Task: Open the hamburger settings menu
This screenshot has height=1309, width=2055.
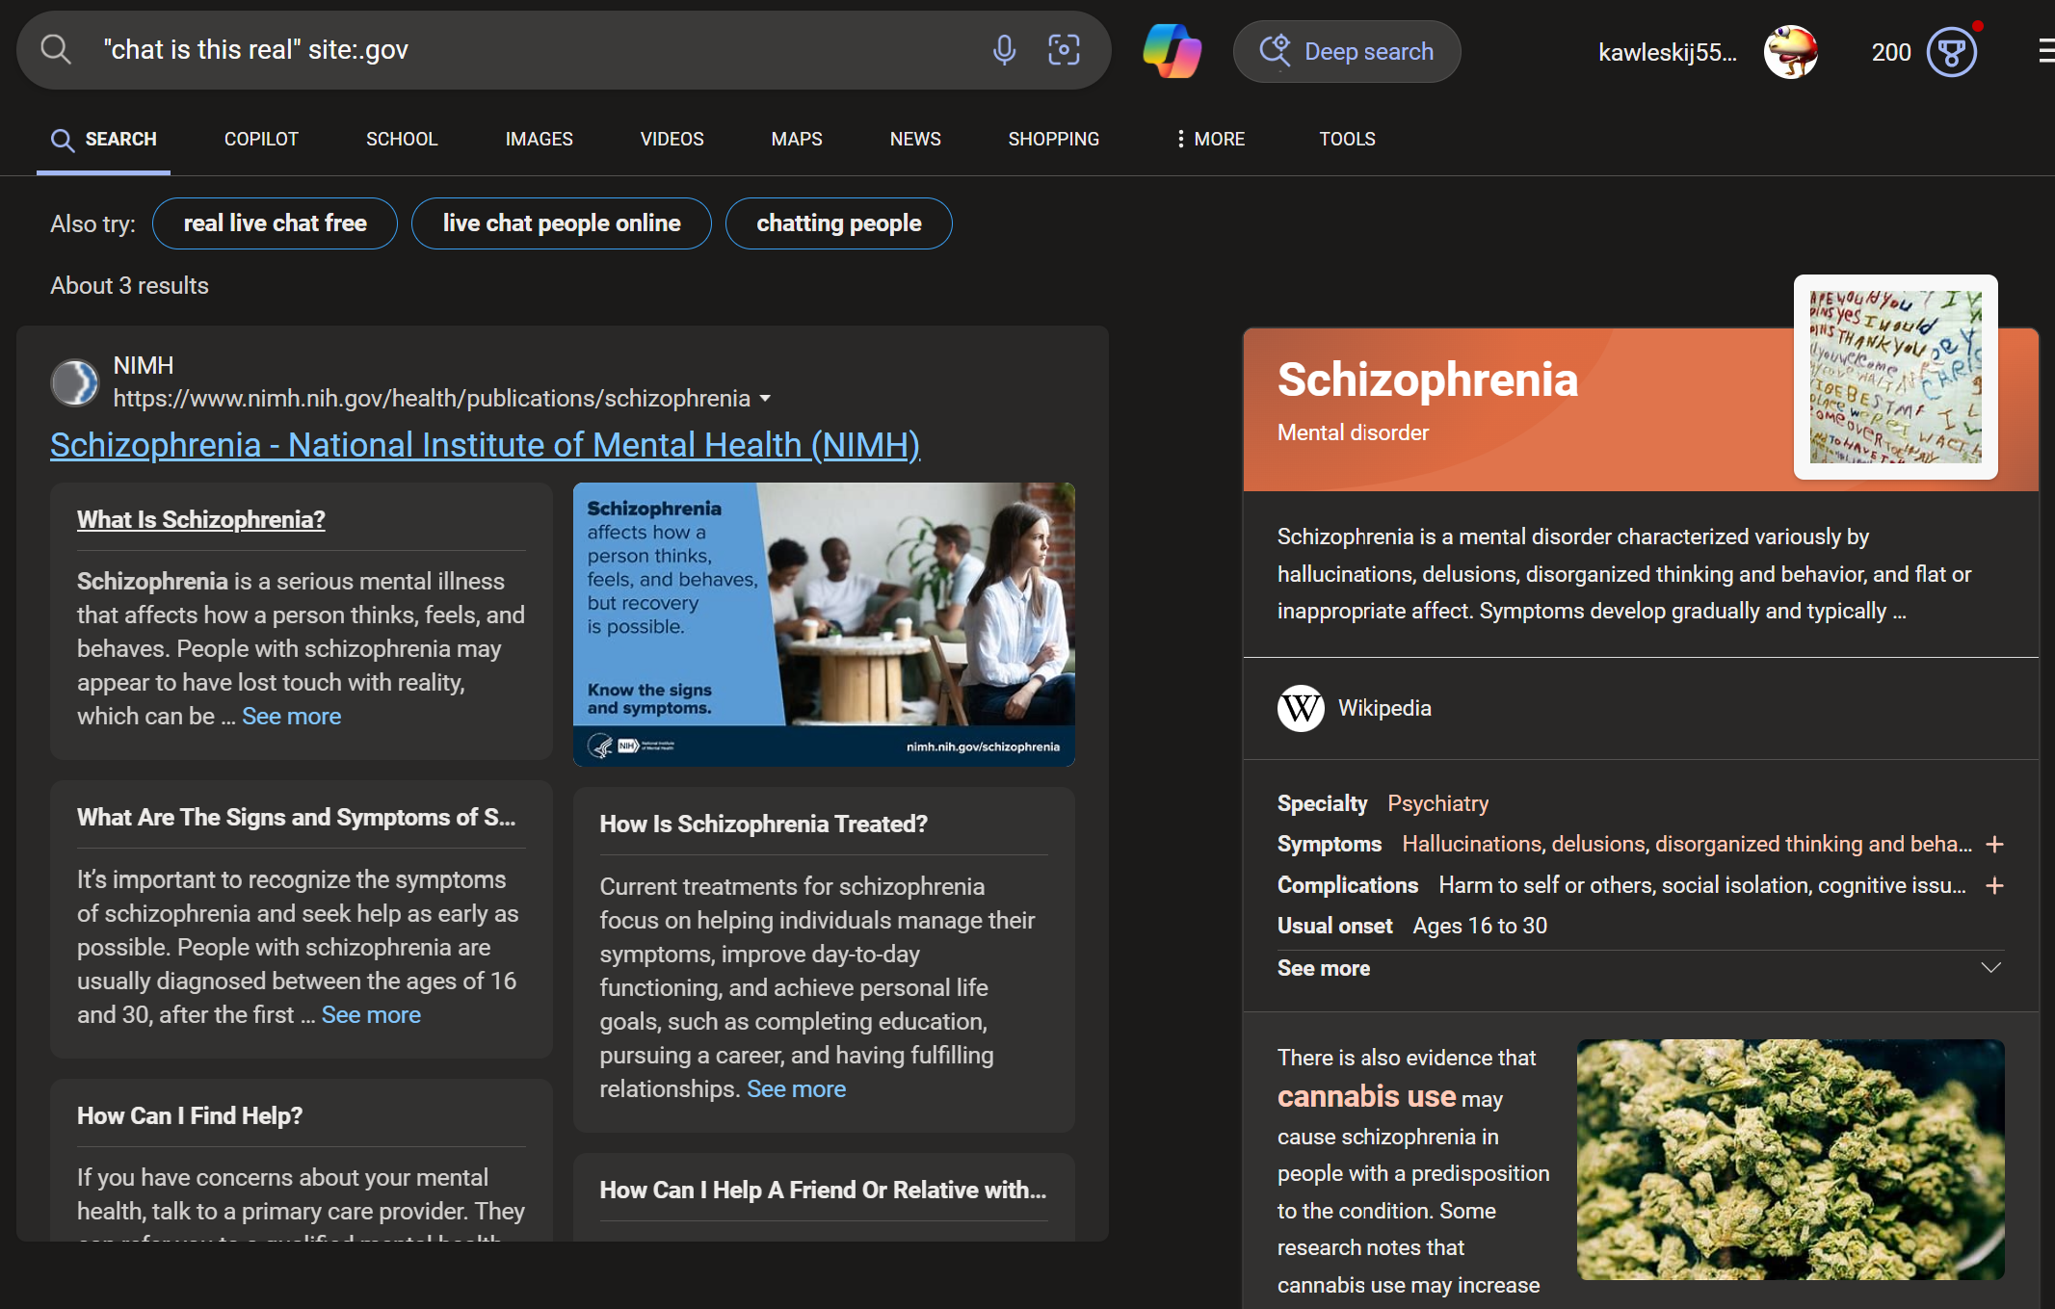Action: (x=2046, y=51)
